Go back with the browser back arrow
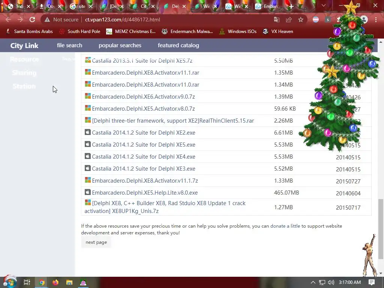 pos(8,19)
